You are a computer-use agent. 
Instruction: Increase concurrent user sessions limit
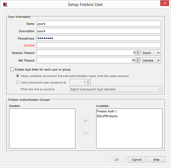tap(88, 81)
